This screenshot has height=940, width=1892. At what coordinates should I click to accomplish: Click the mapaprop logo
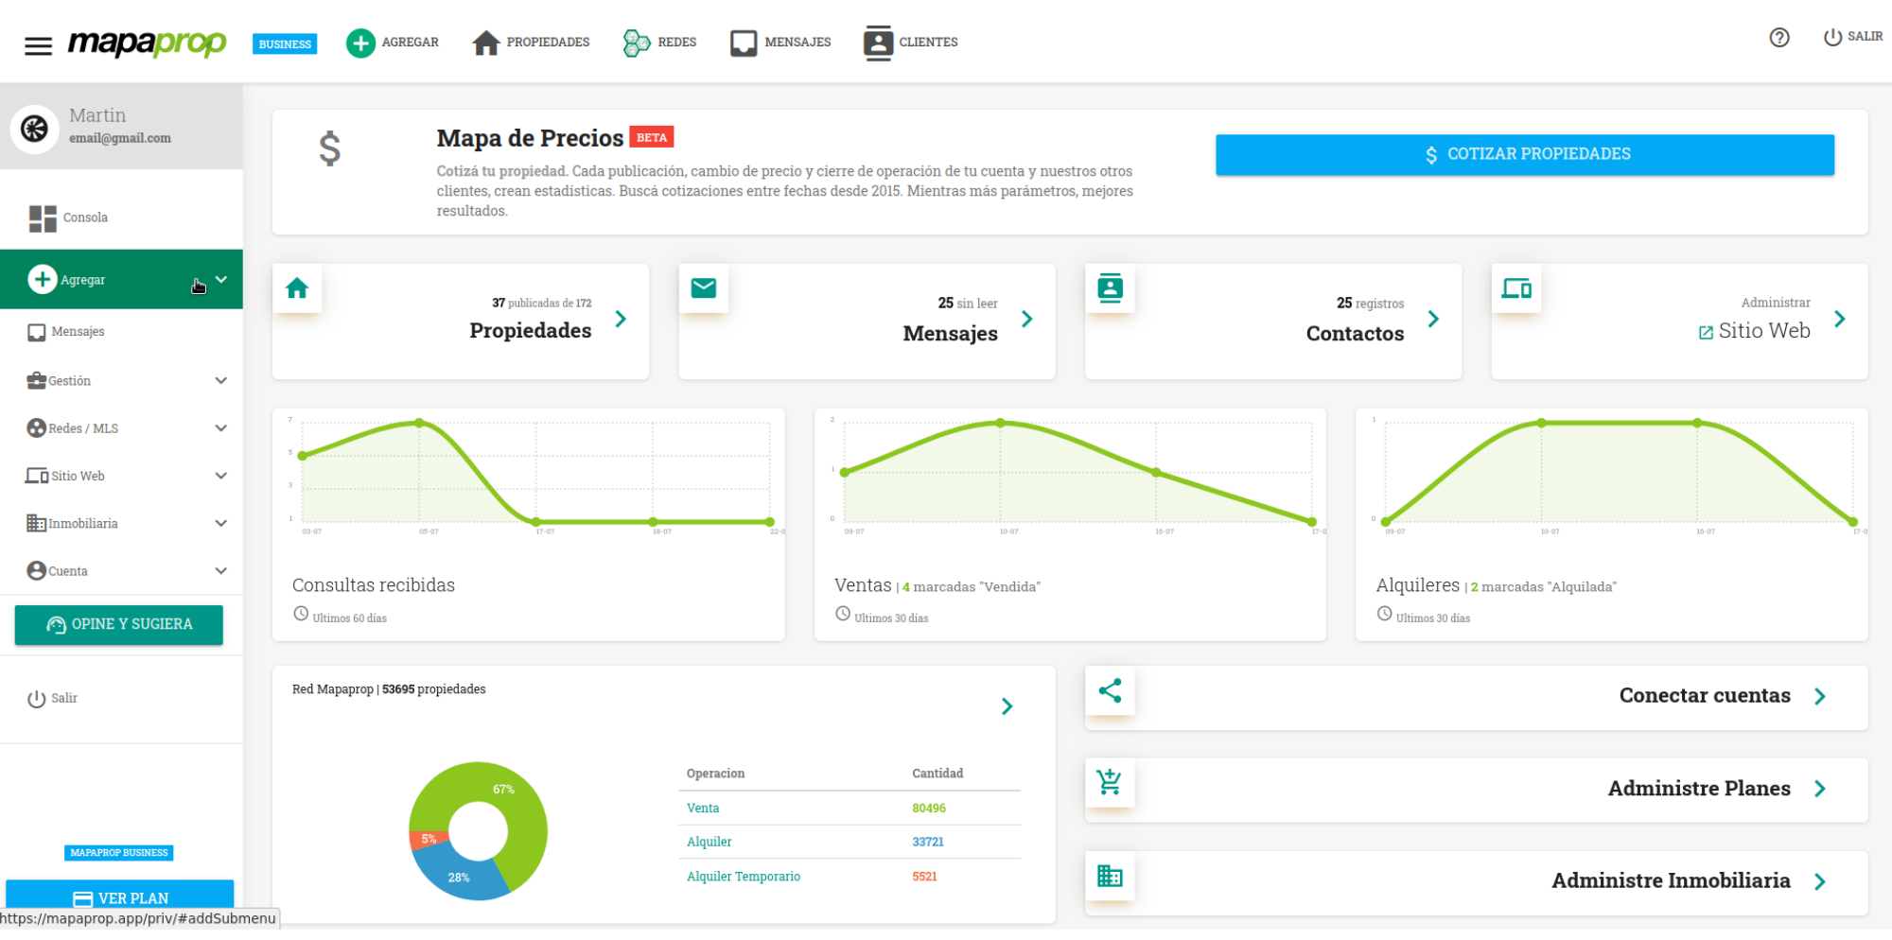click(147, 43)
